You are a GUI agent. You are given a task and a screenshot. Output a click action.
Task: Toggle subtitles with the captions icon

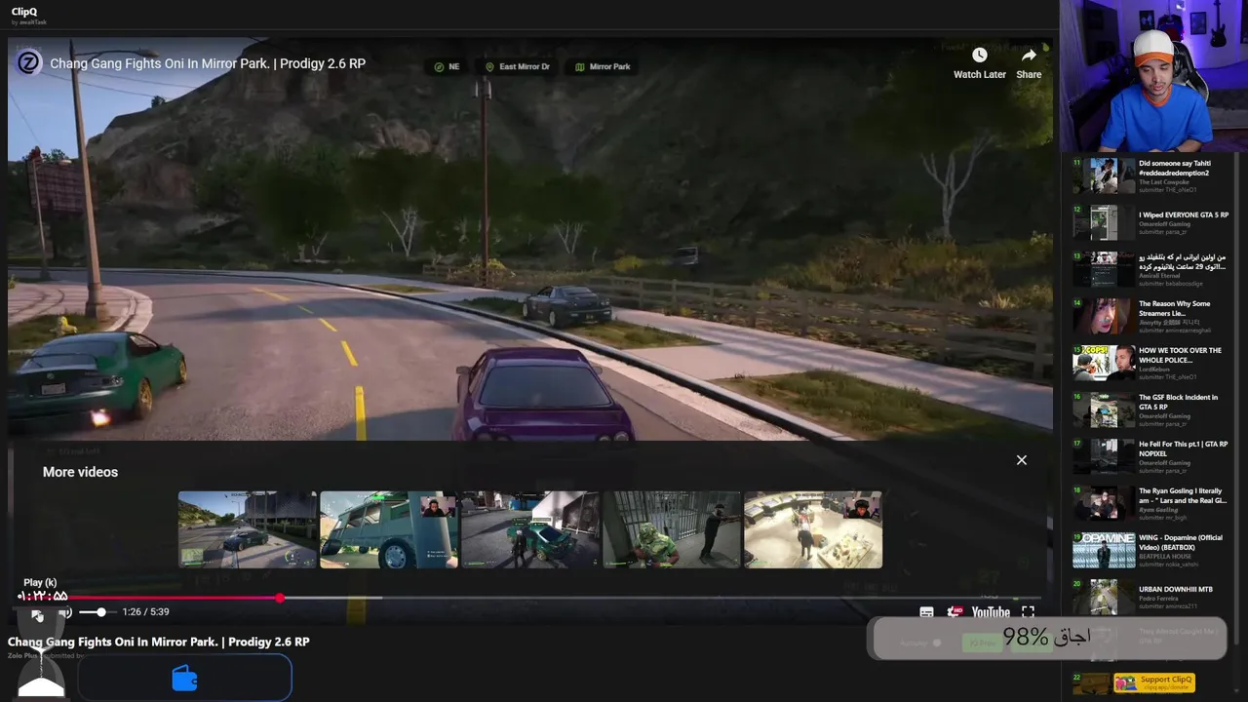(926, 612)
